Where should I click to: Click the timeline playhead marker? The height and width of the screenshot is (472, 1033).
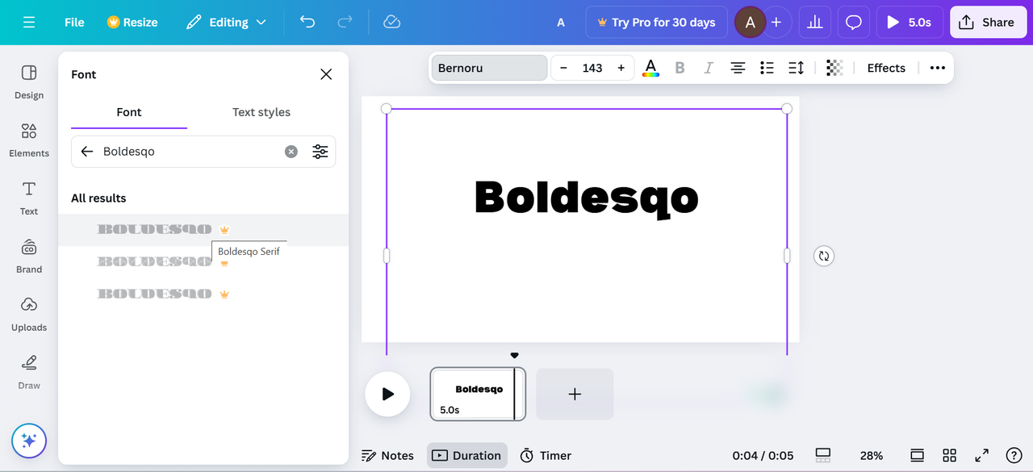(514, 356)
